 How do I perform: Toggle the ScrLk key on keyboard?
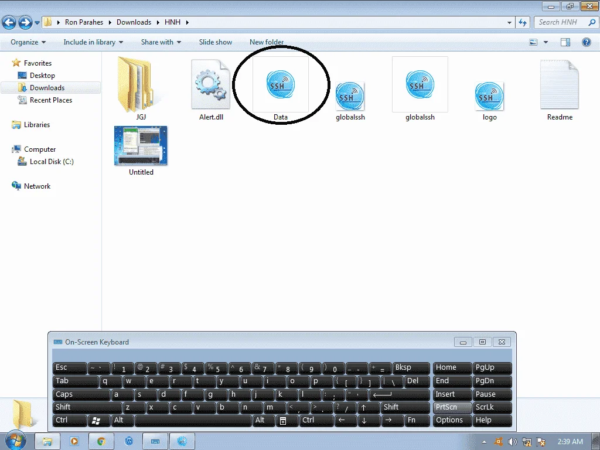click(x=492, y=408)
